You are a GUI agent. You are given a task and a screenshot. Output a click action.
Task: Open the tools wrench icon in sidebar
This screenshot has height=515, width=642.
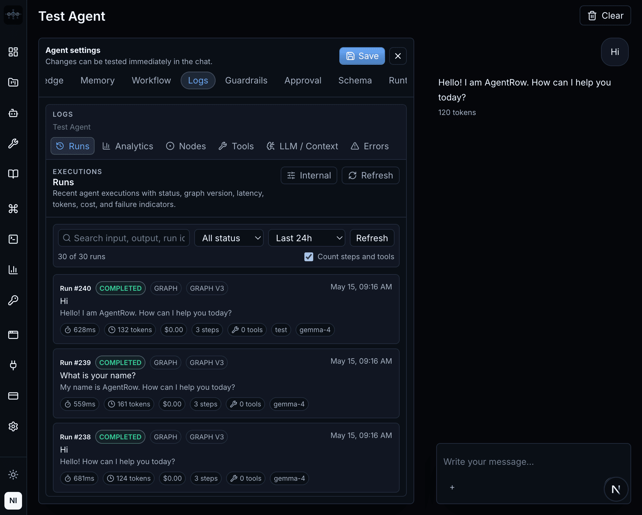coord(13,144)
